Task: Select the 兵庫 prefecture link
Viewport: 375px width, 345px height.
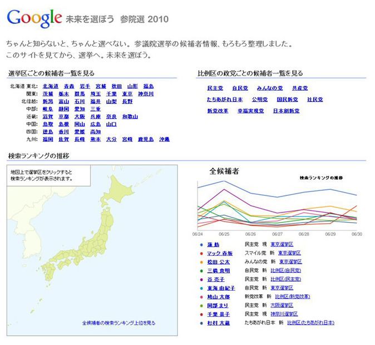Action: (96, 117)
